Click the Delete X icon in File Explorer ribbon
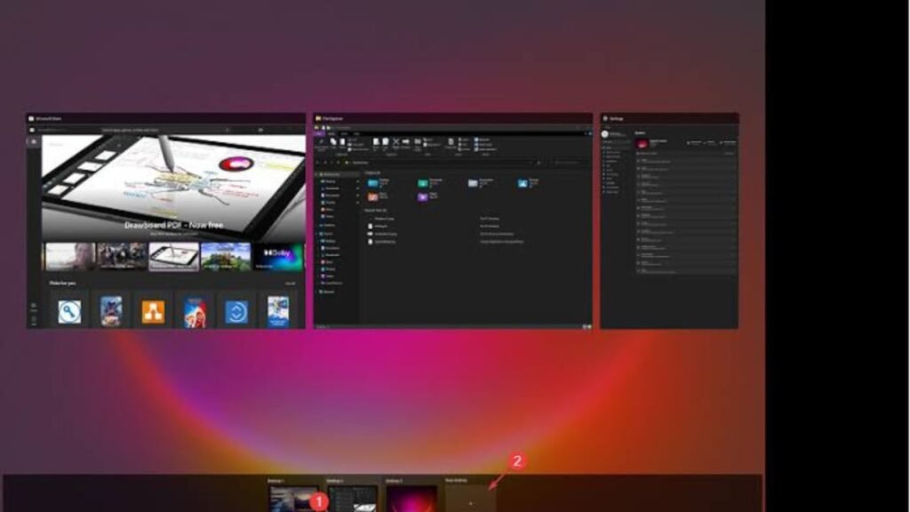910x512 pixels. (x=395, y=141)
